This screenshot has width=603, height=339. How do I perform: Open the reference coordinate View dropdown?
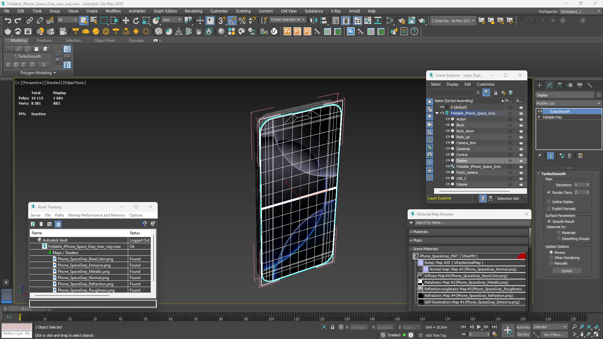click(171, 20)
